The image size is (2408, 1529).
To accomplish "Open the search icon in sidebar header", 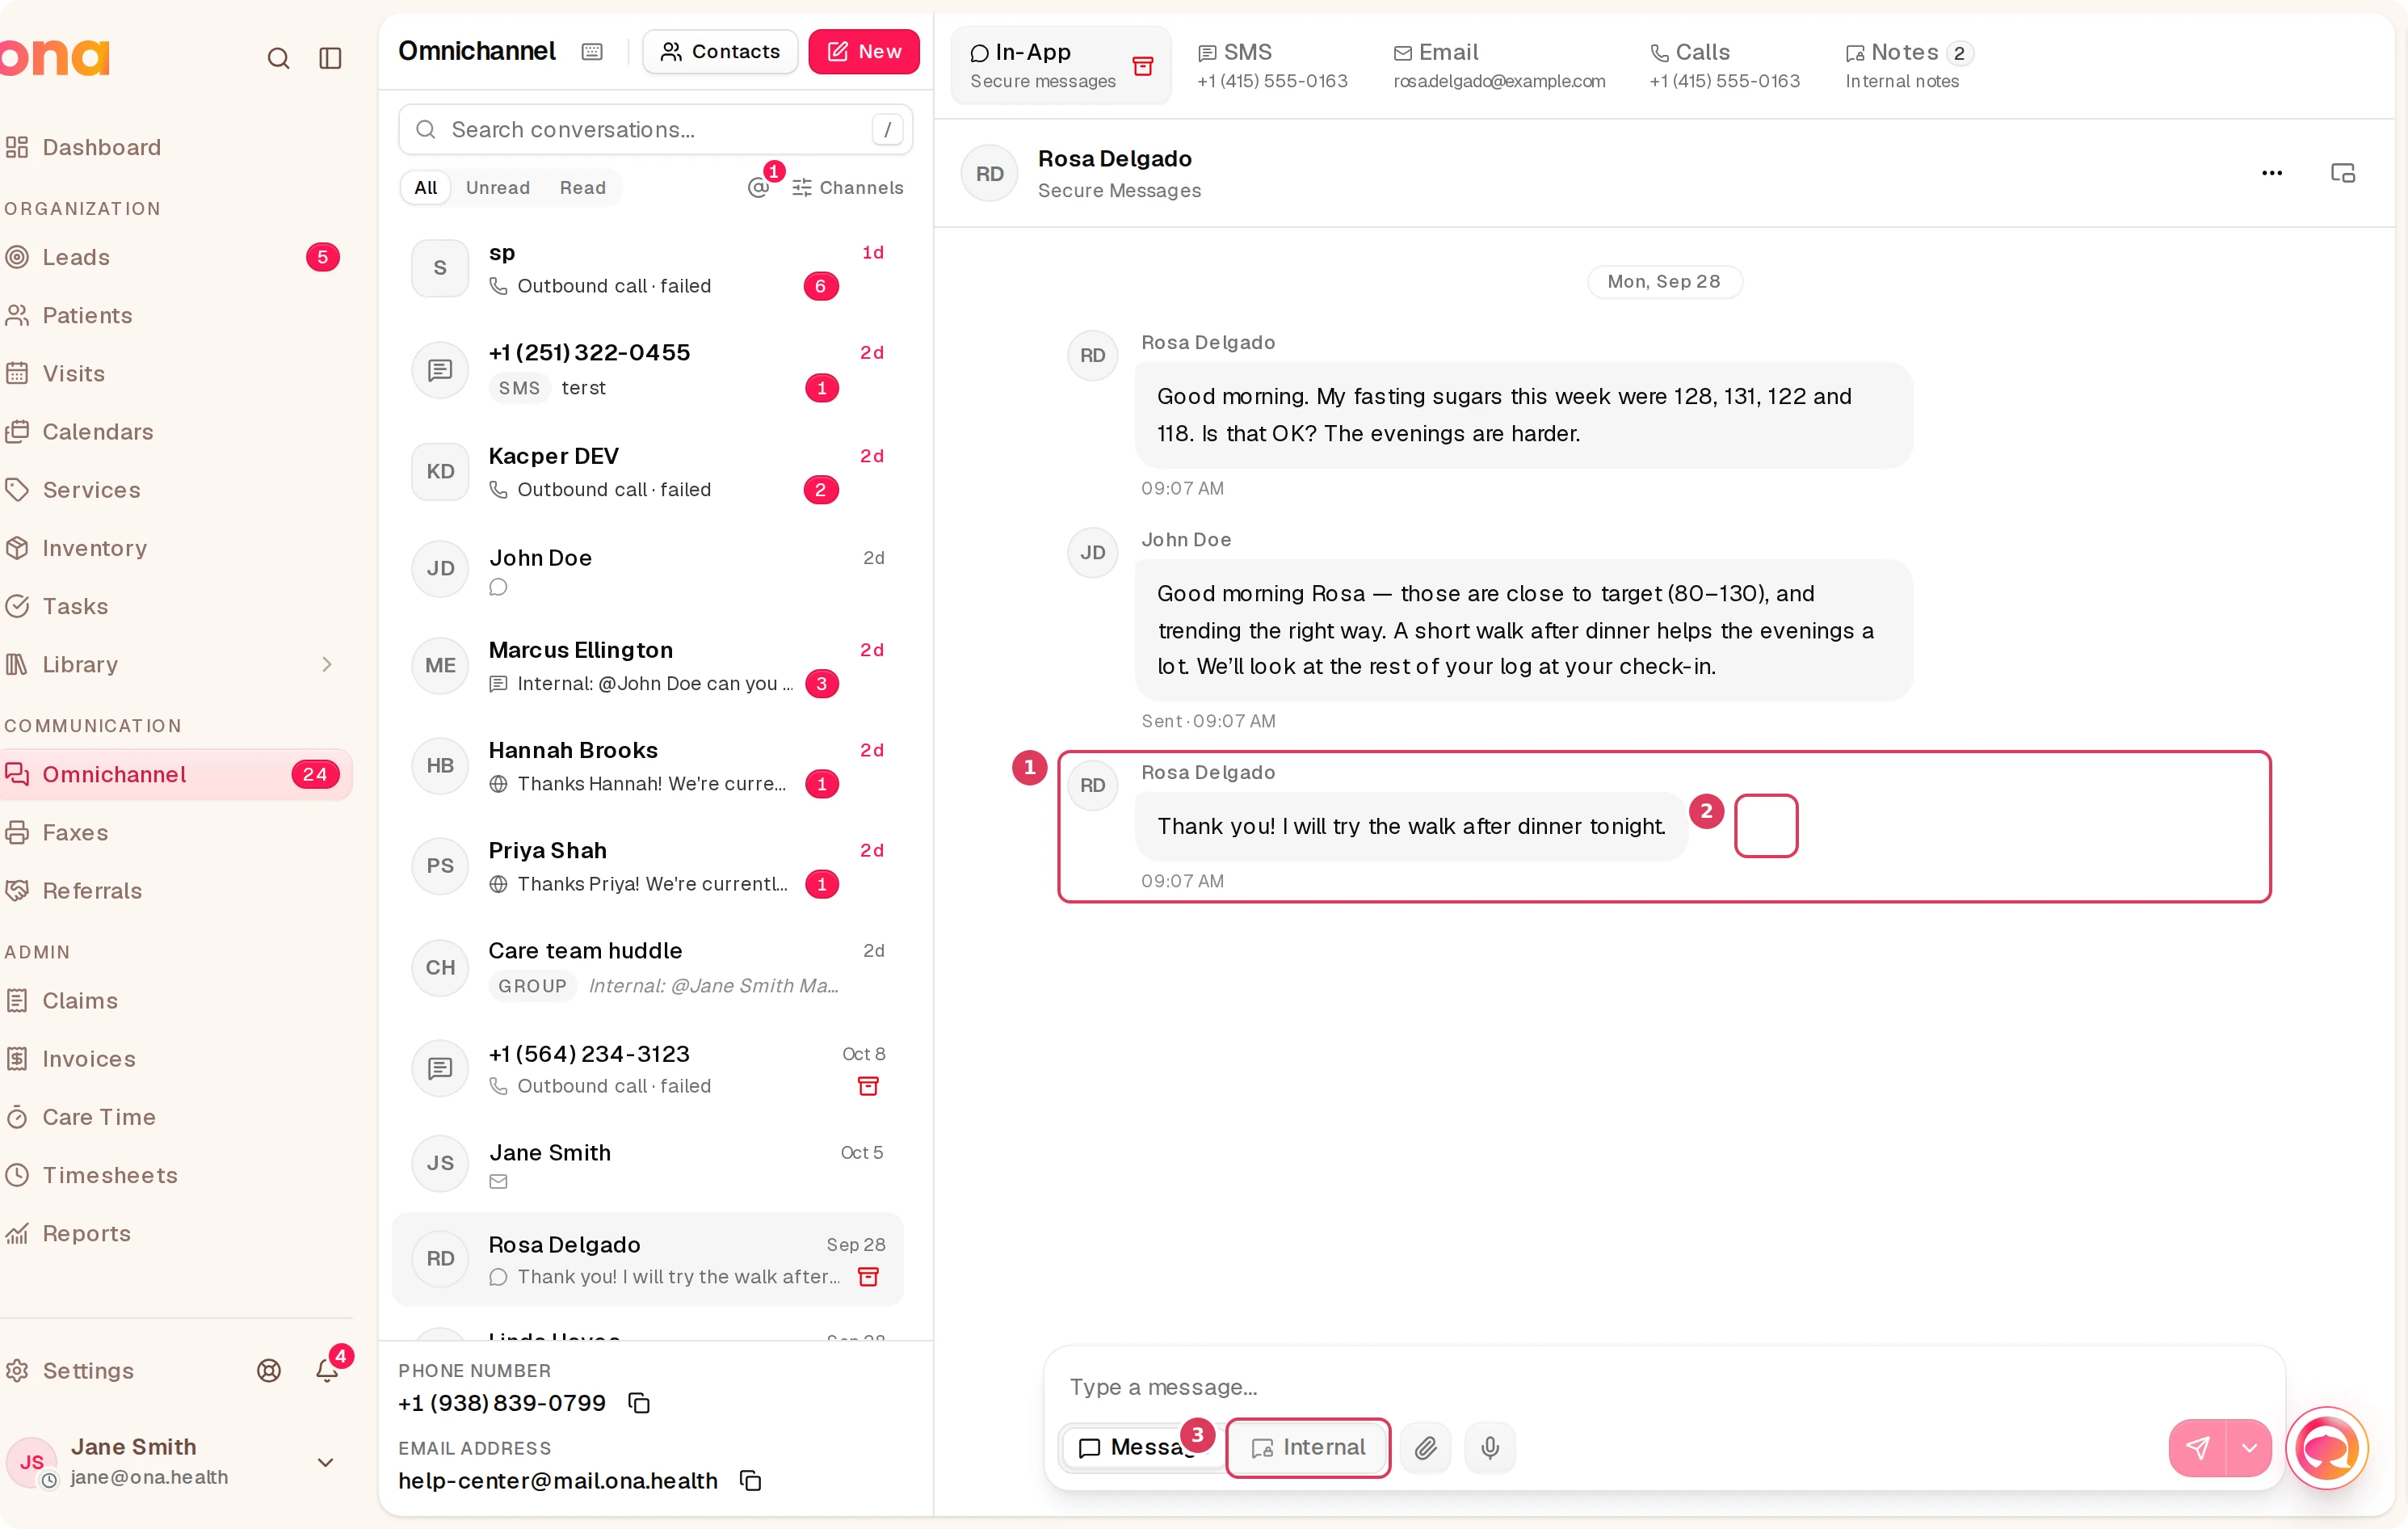I will [278, 58].
